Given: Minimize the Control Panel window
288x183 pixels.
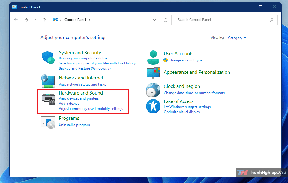Looking at the screenshot, I should point(247,7).
